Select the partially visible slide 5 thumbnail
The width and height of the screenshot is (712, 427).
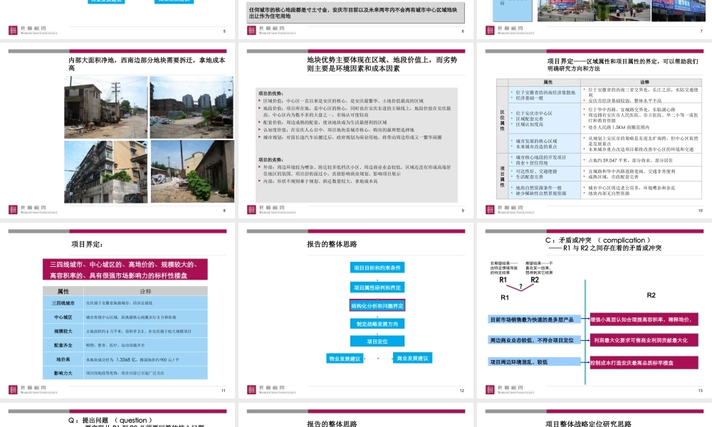tap(117, 19)
